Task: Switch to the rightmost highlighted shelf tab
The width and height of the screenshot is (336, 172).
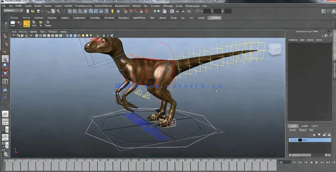Action: (x=214, y=18)
